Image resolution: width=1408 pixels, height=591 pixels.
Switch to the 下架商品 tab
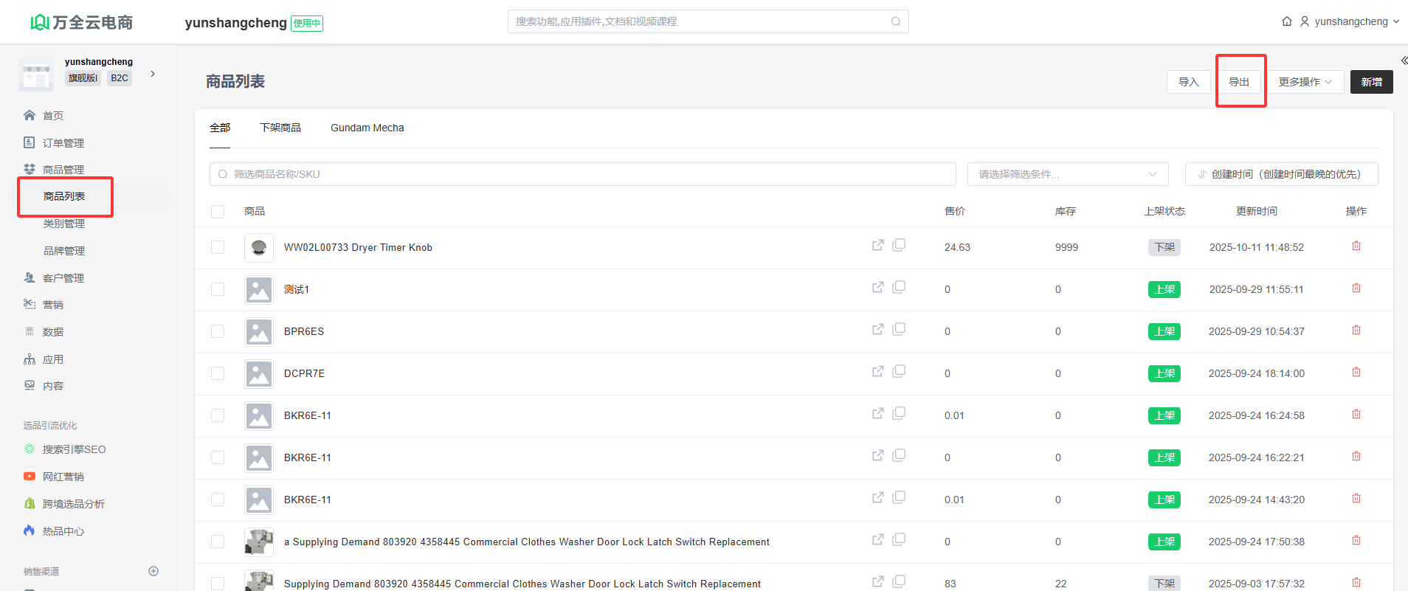click(x=280, y=128)
